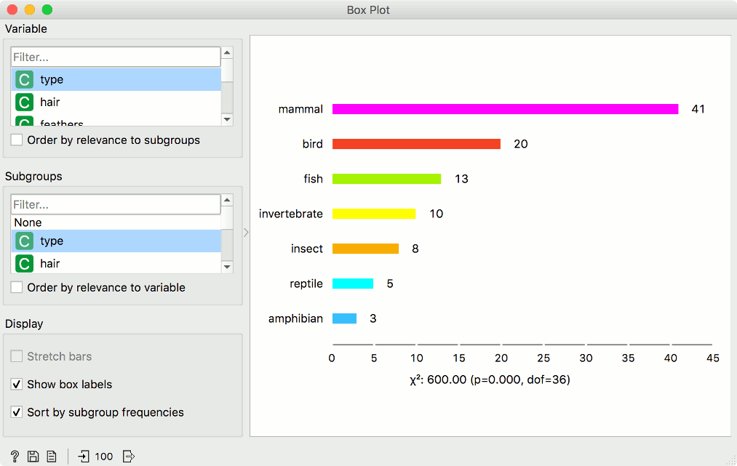Focus the Variable filter field
The image size is (737, 466).
click(116, 57)
